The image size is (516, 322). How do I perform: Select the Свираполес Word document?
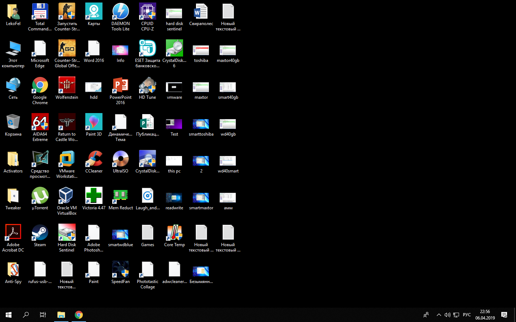[x=201, y=11]
